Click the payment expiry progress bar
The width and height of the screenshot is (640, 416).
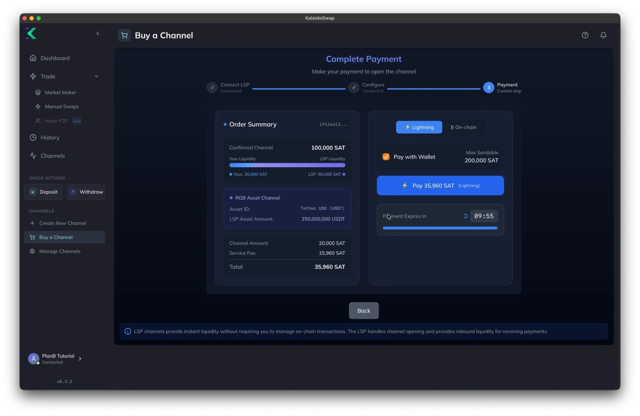[x=440, y=228]
